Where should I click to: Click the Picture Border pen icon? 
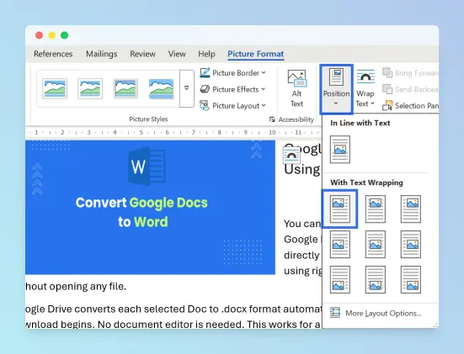coord(205,72)
